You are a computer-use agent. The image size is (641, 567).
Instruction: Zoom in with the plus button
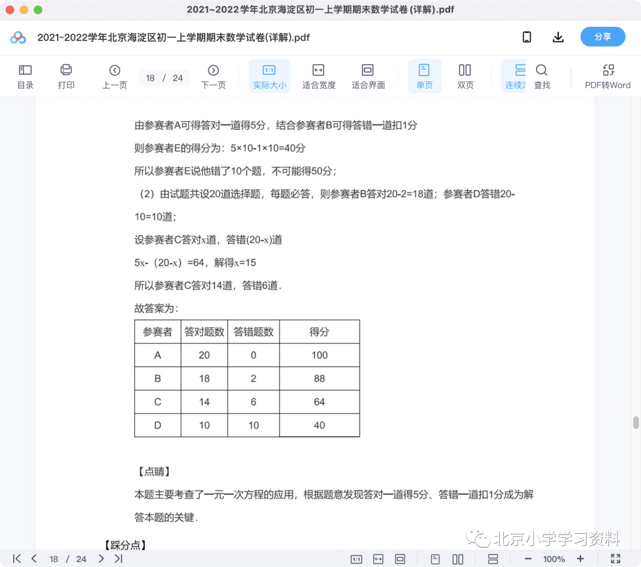[x=580, y=559]
